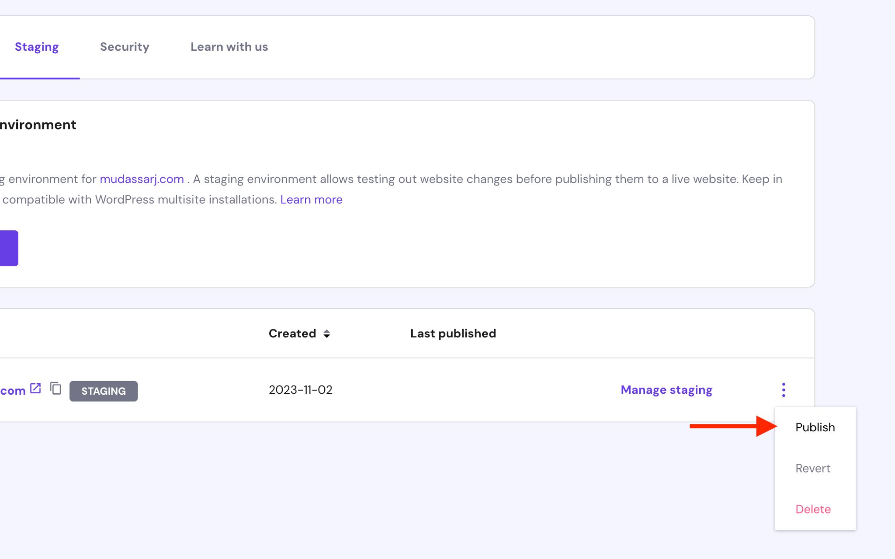
Task: Click the mudassarj.com website link
Action: tap(142, 179)
